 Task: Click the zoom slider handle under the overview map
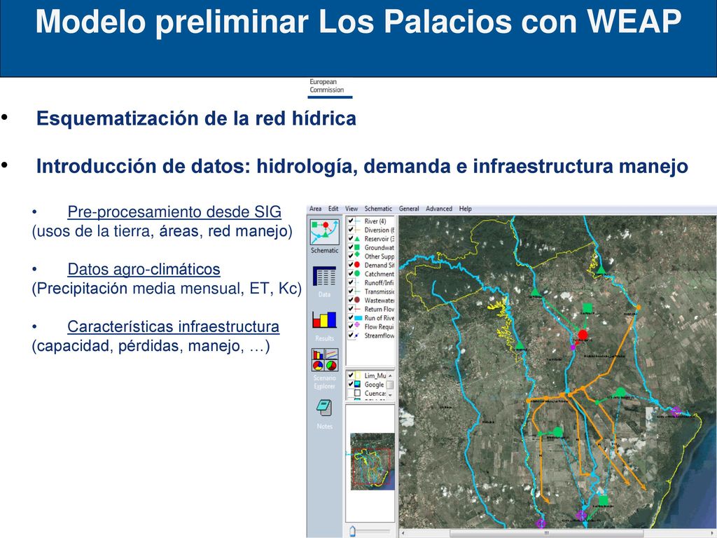[353, 531]
